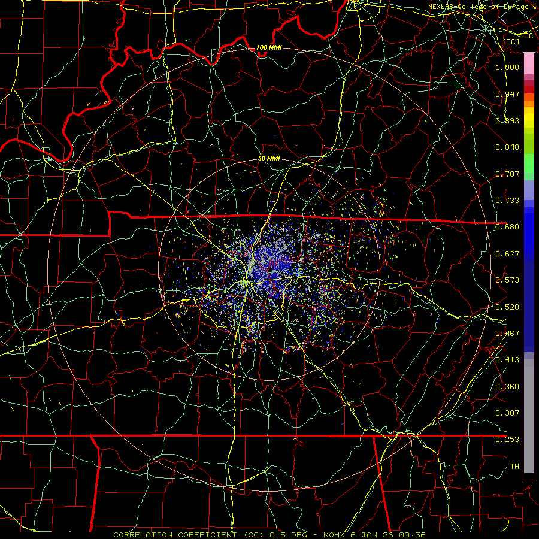Select the 0.627 legend value
Screen dimensions: 539x539
[x=507, y=254]
